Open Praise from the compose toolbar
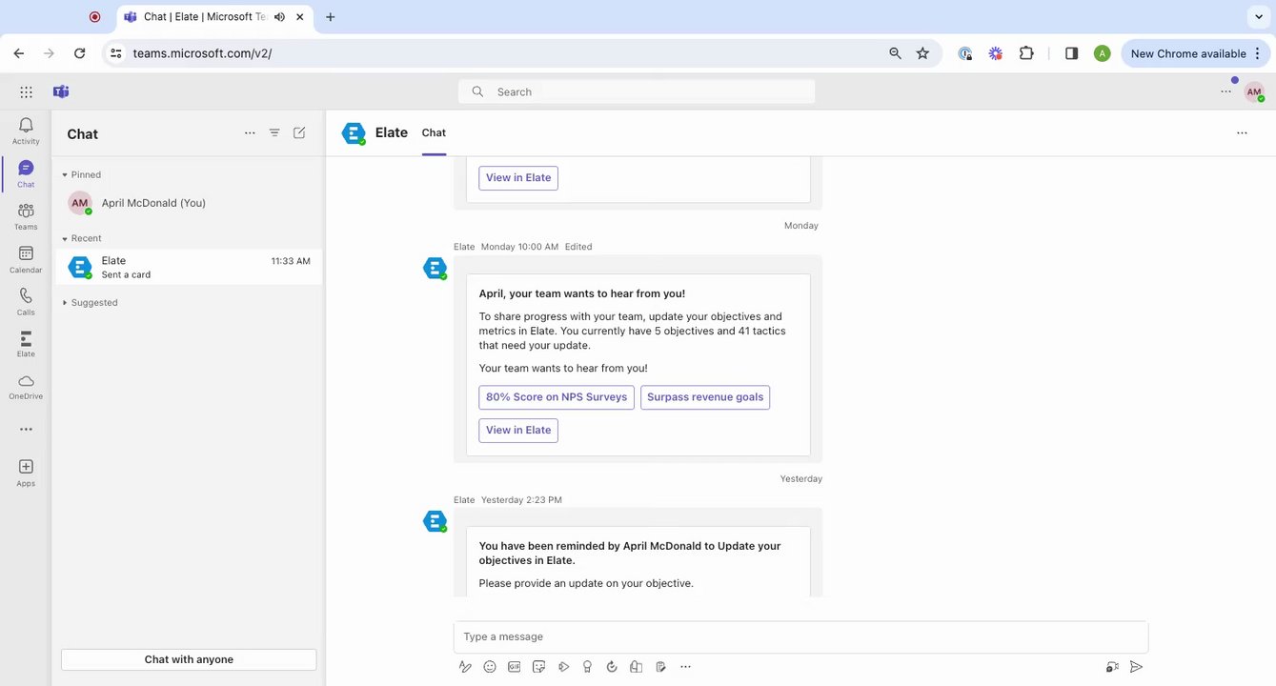The image size is (1276, 686). [x=588, y=667]
